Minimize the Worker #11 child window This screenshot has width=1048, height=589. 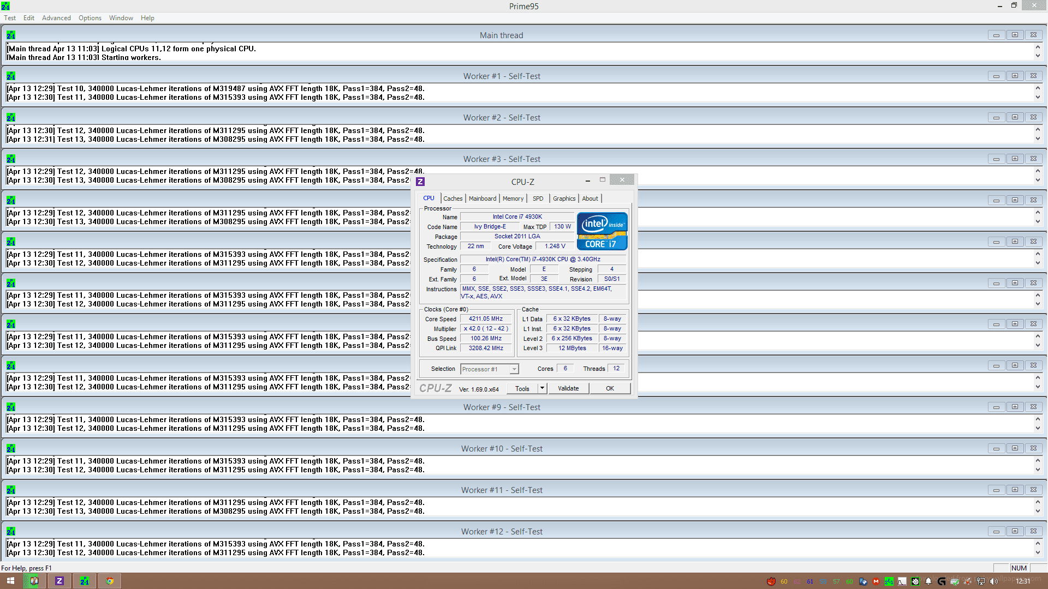(996, 490)
